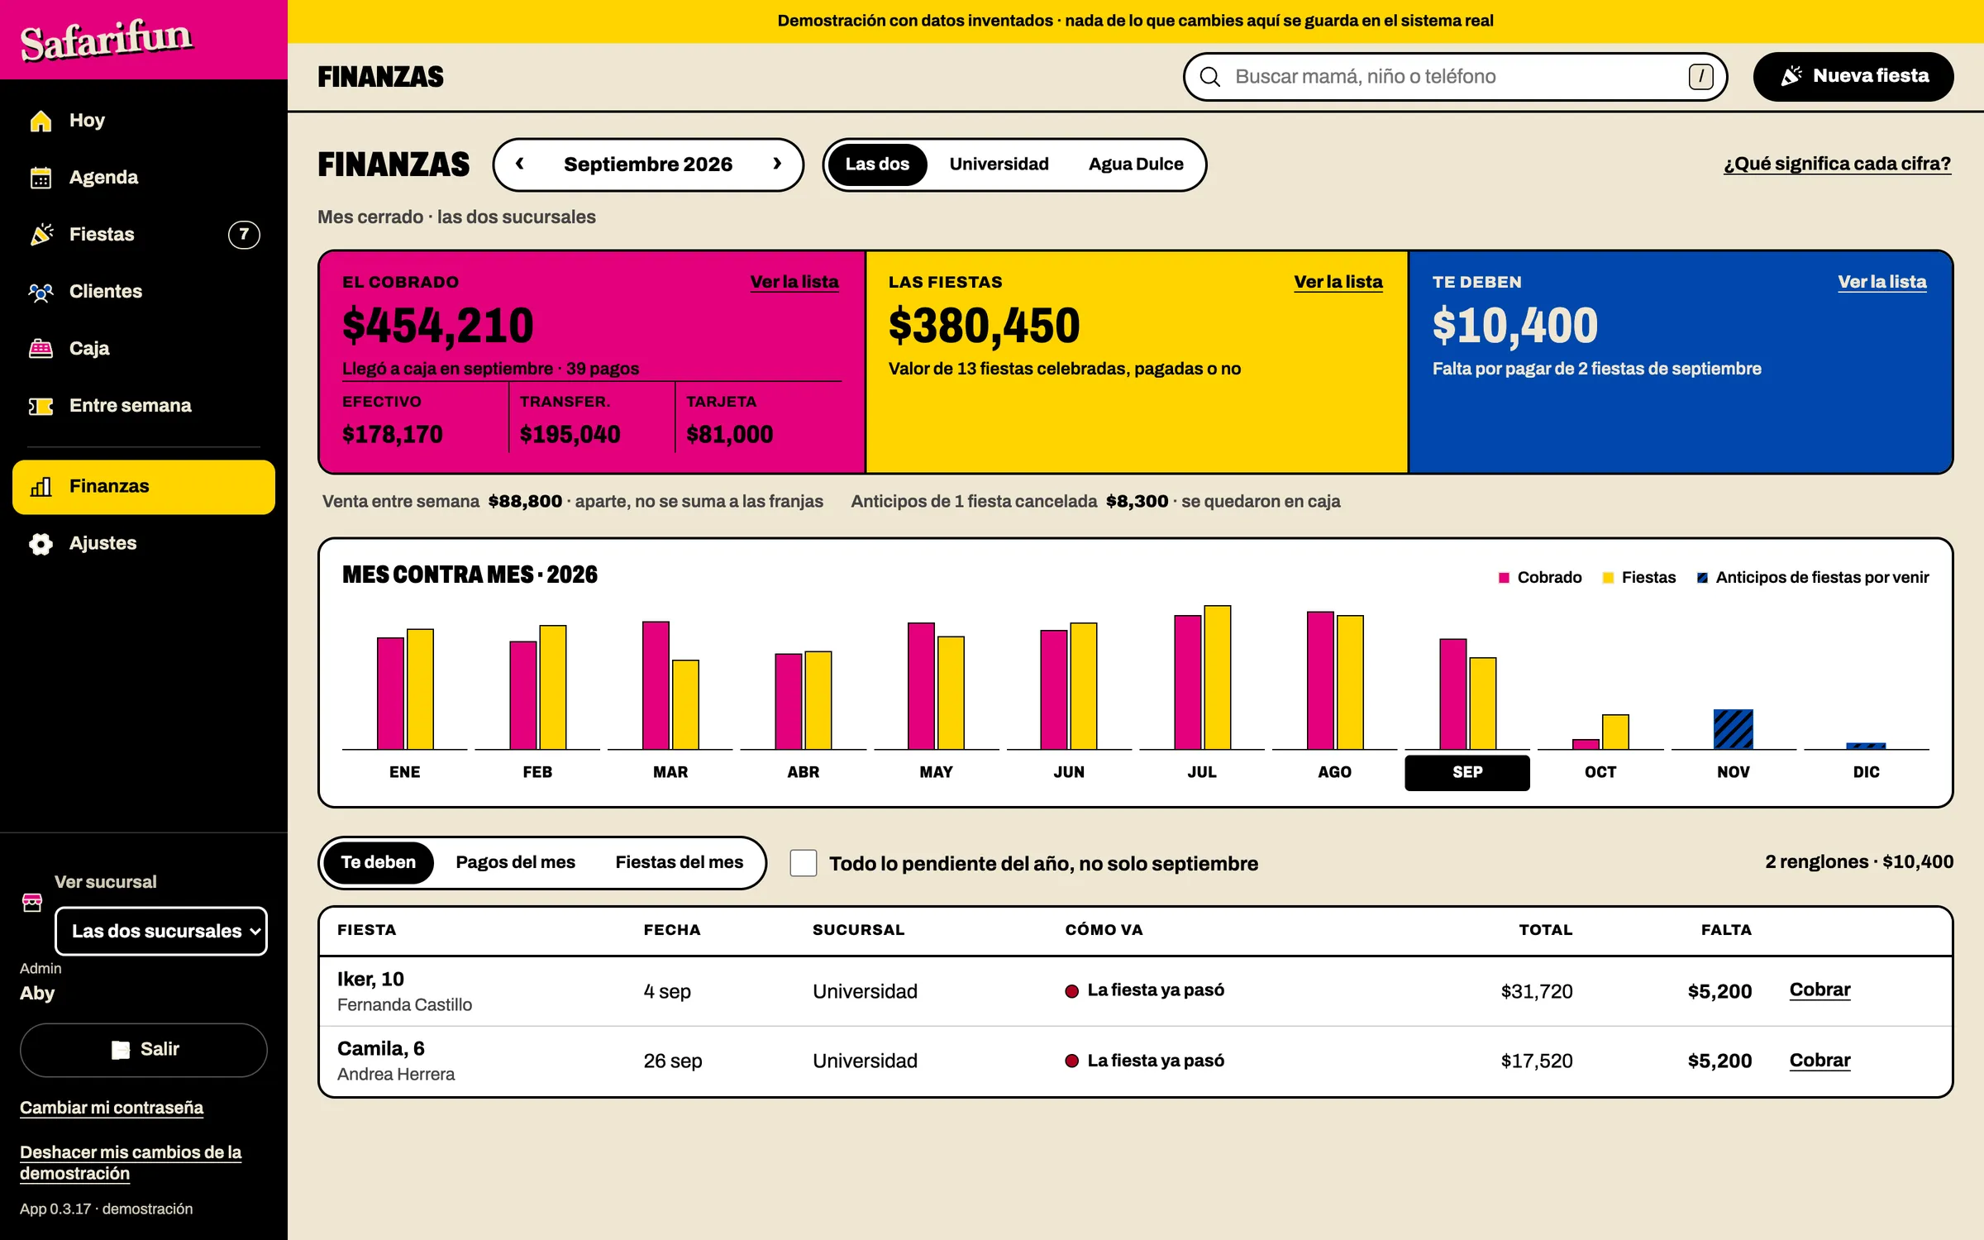Image resolution: width=1984 pixels, height=1240 pixels.
Task: Click September 2026 month label
Action: [648, 165]
